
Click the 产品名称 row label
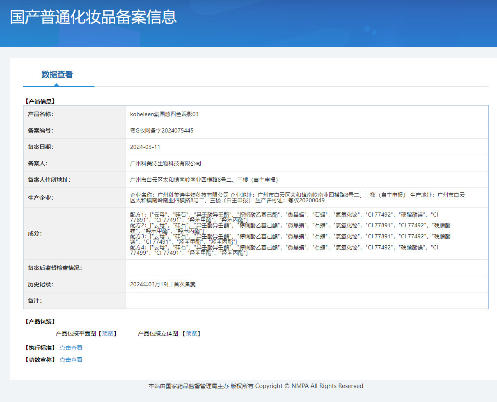coord(40,114)
